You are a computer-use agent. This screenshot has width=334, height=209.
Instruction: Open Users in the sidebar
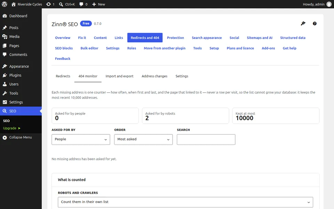tap(21, 84)
